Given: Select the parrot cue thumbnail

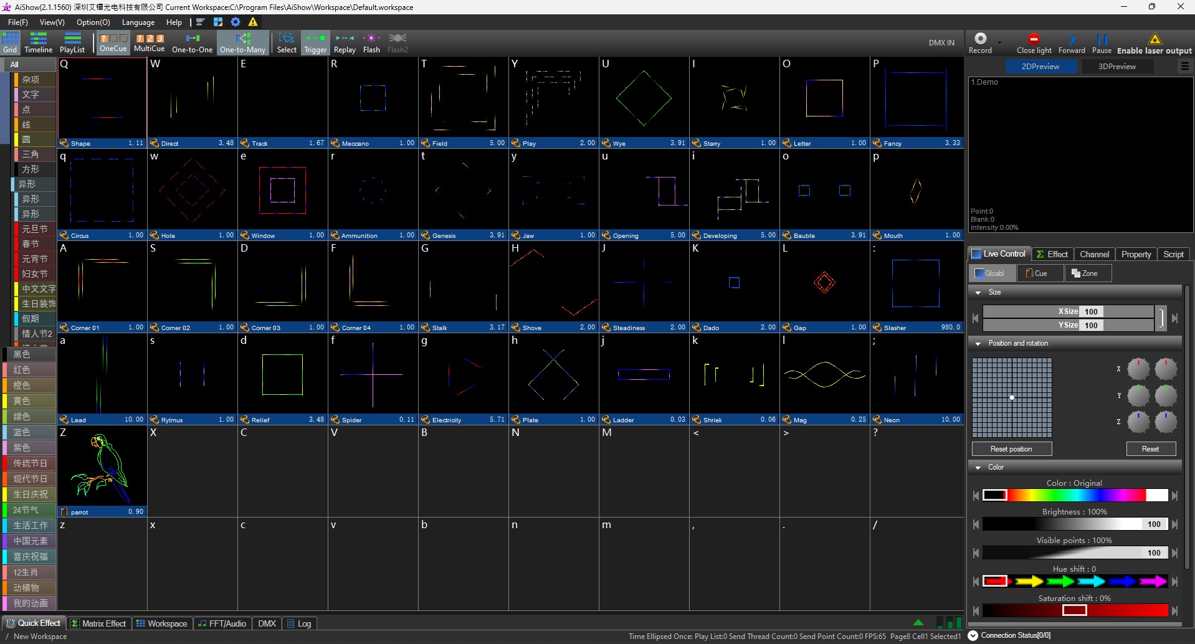Looking at the screenshot, I should [x=102, y=470].
